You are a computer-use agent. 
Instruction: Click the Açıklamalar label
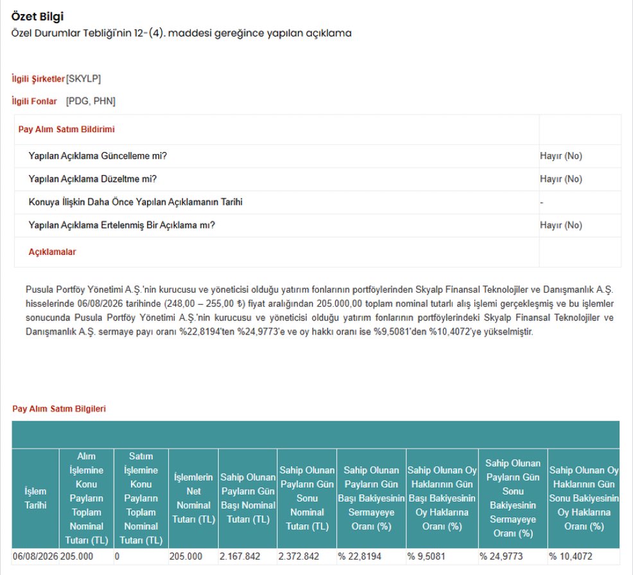52,252
